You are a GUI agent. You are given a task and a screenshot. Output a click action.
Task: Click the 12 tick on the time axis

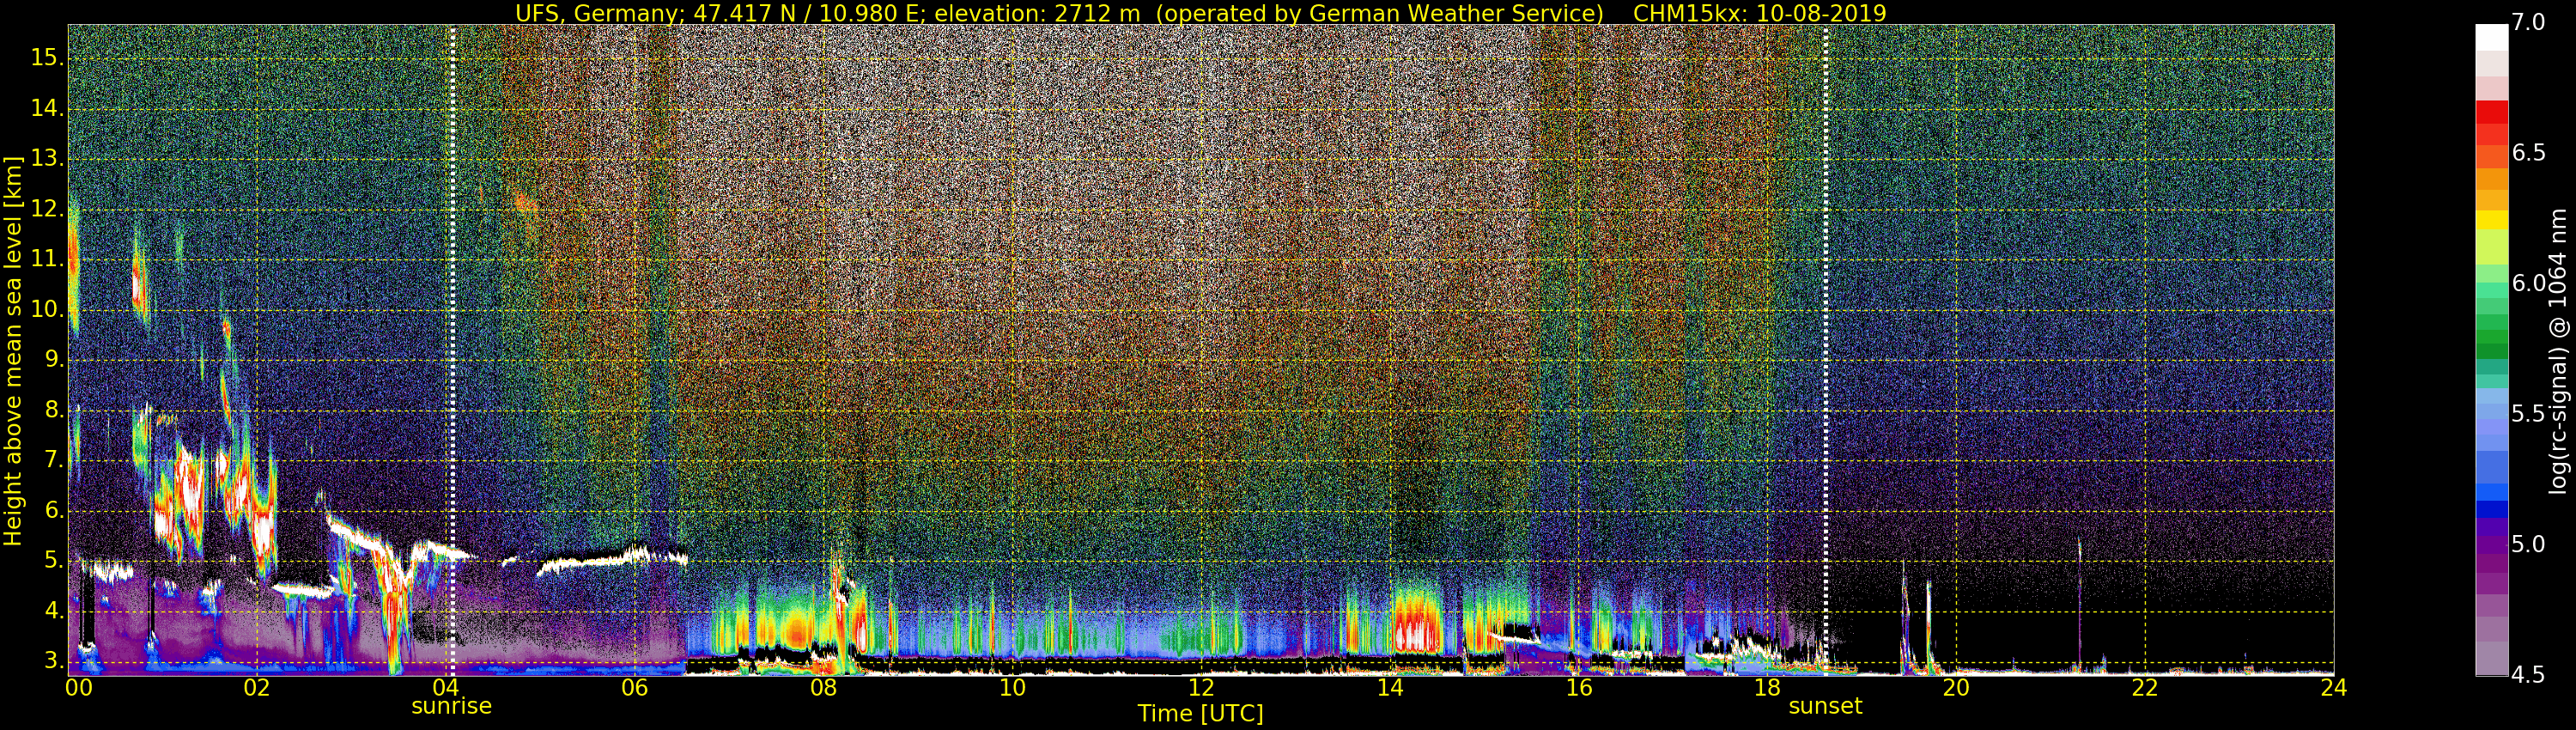pyautogui.click(x=1201, y=688)
